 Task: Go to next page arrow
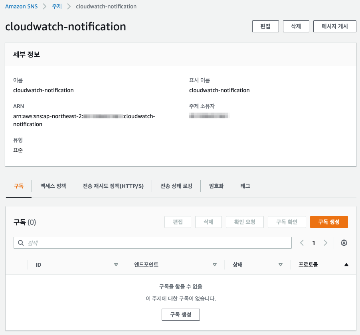coord(325,243)
